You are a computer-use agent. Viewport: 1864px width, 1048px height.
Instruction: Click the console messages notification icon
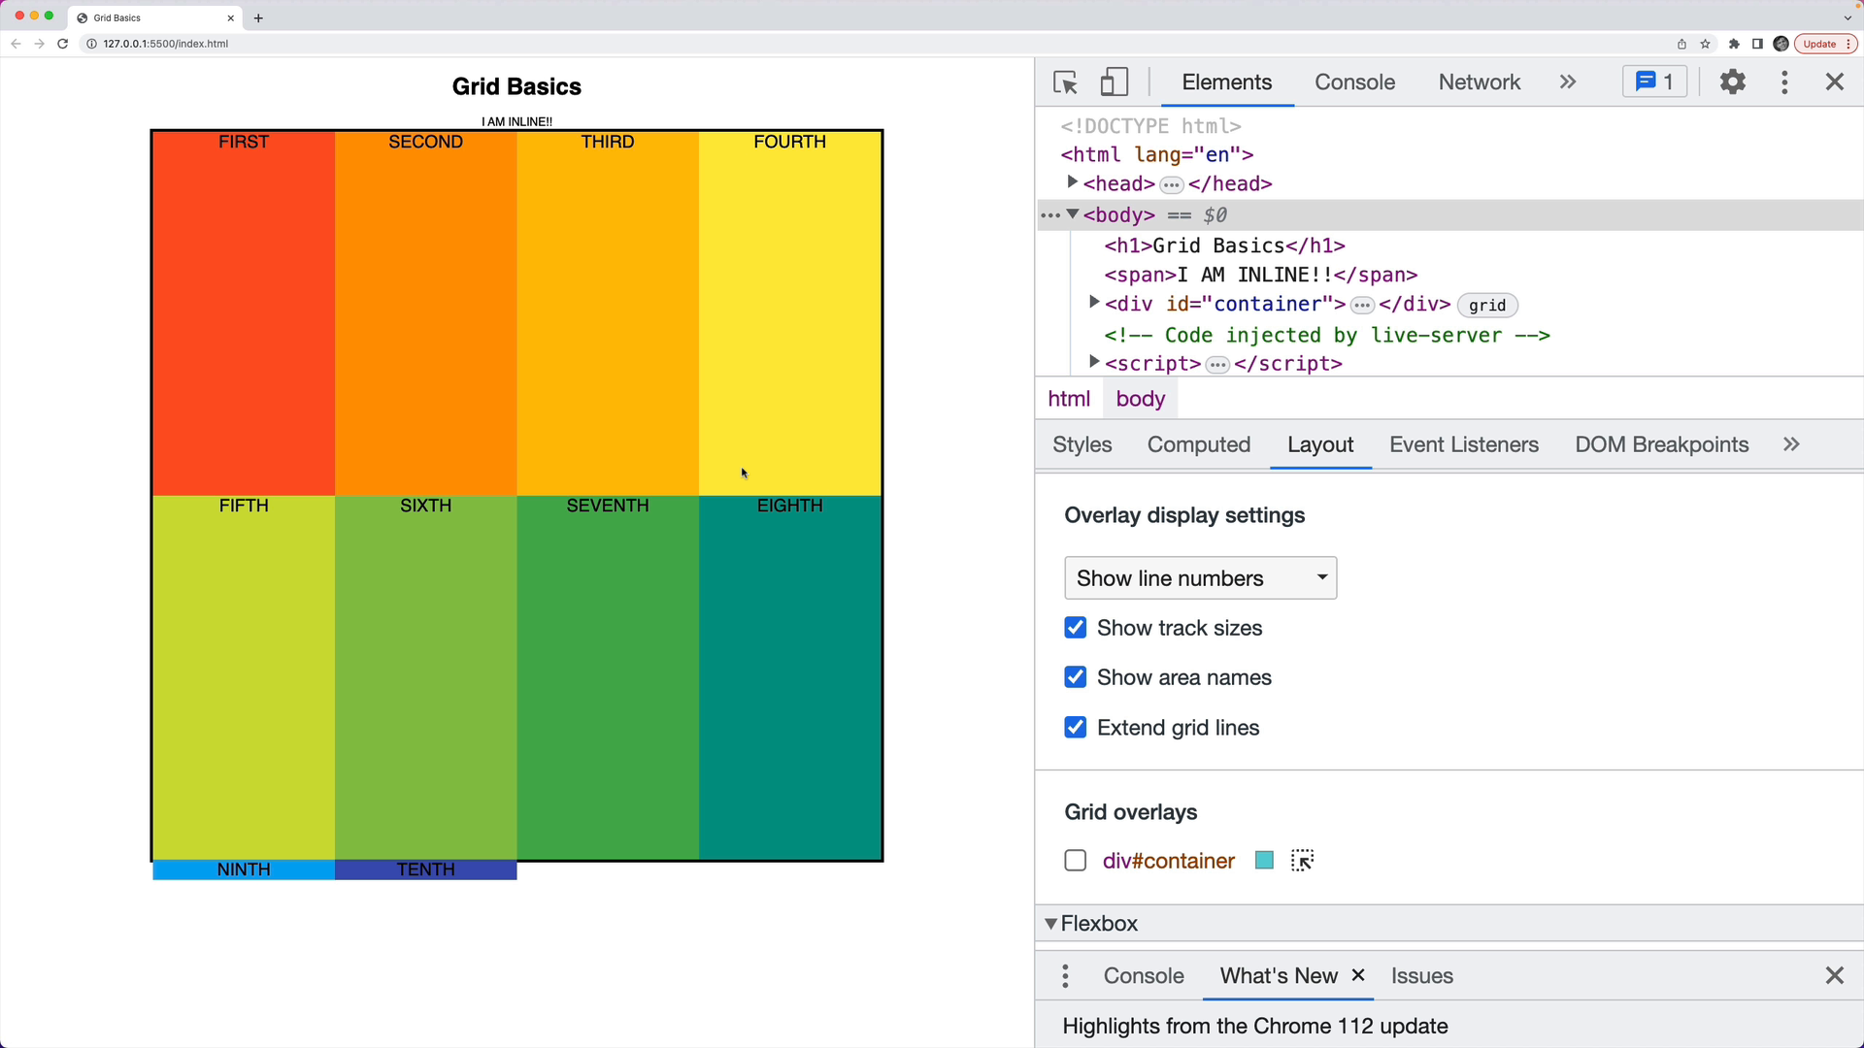(x=1653, y=82)
